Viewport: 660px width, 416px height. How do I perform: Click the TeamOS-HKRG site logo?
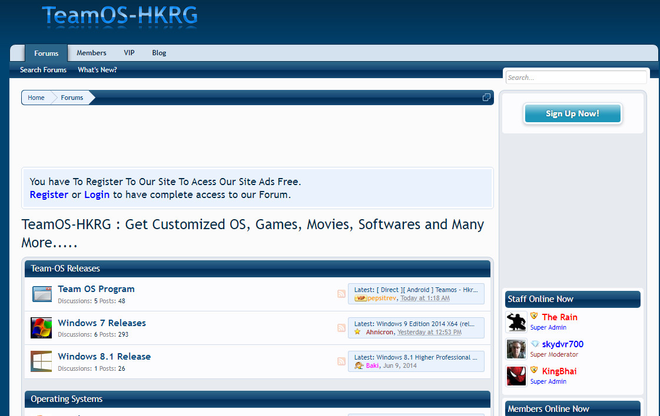click(120, 17)
